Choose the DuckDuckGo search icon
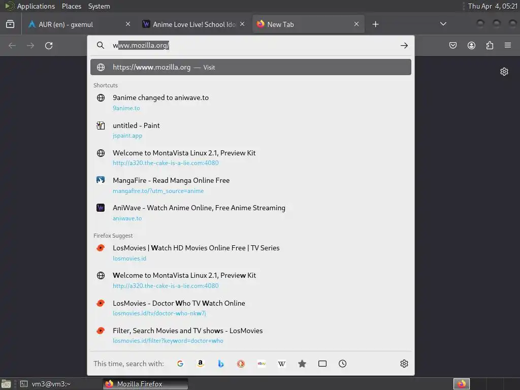The height and width of the screenshot is (390, 520). 241,364
